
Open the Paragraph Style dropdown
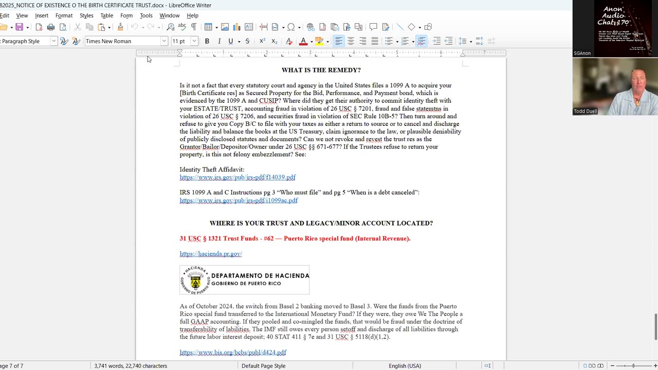pyautogui.click(x=53, y=41)
